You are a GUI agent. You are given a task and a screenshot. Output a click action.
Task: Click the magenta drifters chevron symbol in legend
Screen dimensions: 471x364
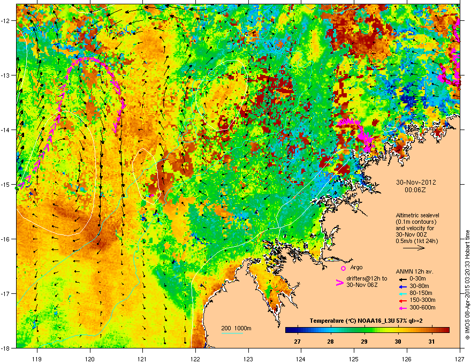coord(340,282)
